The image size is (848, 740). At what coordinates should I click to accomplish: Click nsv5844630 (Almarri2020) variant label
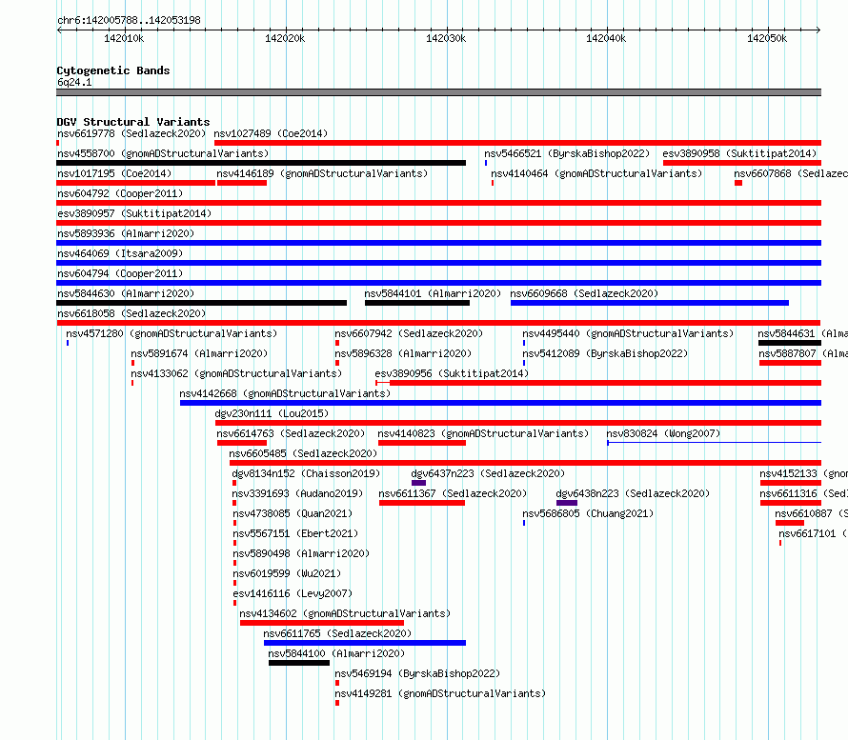[x=126, y=293]
